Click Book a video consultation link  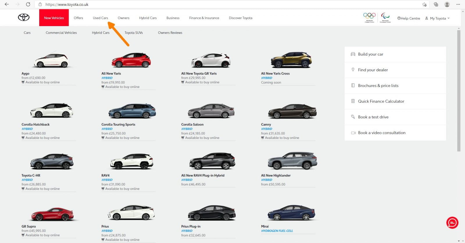point(382,133)
